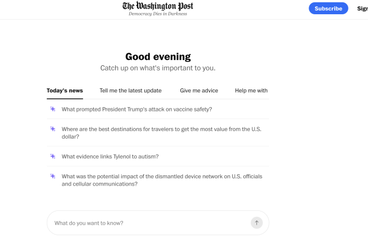Click the blue Subscribe button

[x=328, y=8]
